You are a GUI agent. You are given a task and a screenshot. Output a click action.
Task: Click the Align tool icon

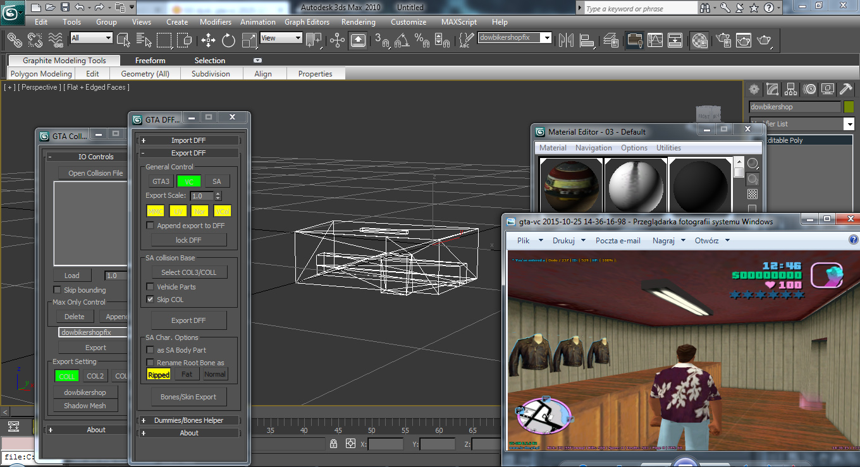click(x=586, y=40)
